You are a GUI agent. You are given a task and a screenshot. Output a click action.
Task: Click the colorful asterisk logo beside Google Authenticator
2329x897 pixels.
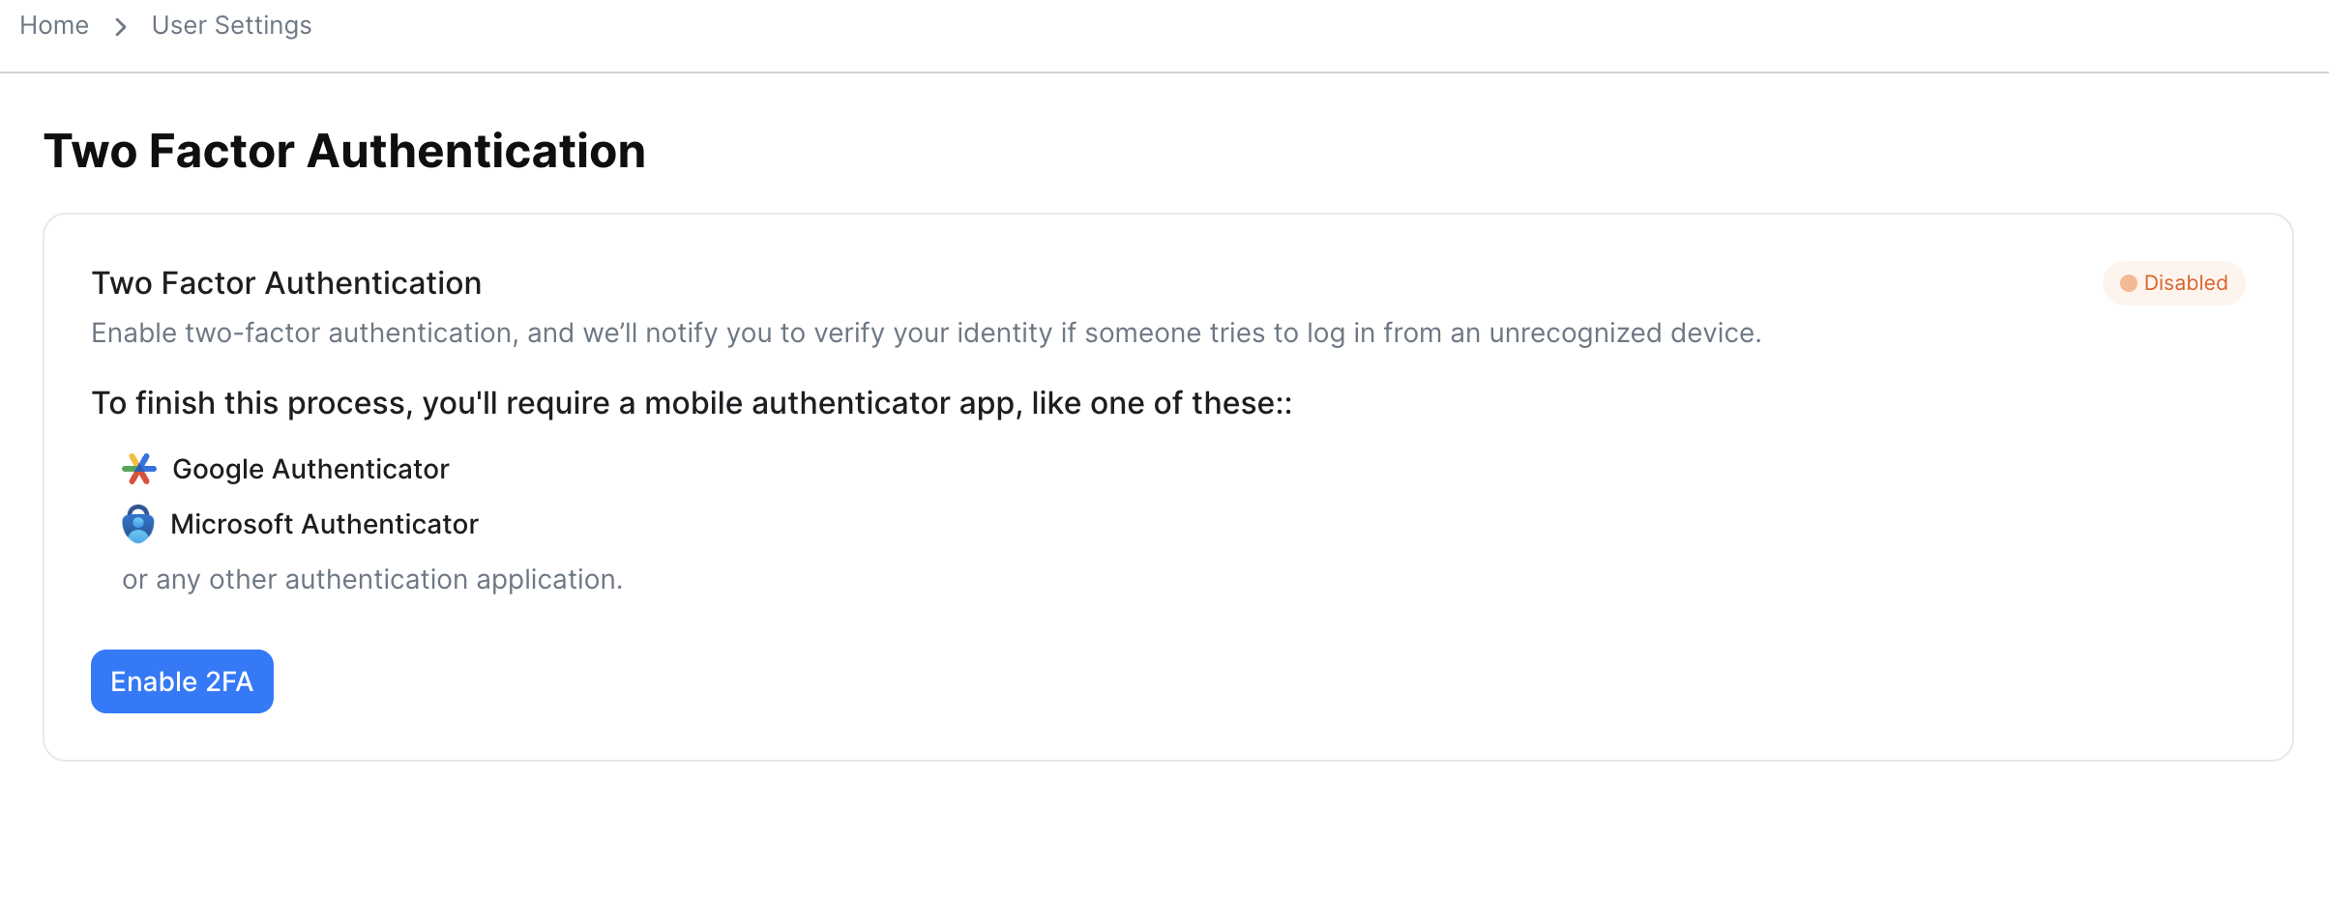click(138, 470)
